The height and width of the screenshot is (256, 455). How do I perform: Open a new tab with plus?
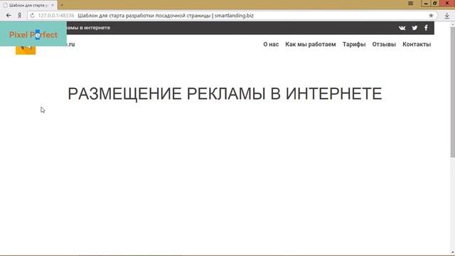pos(62,5)
